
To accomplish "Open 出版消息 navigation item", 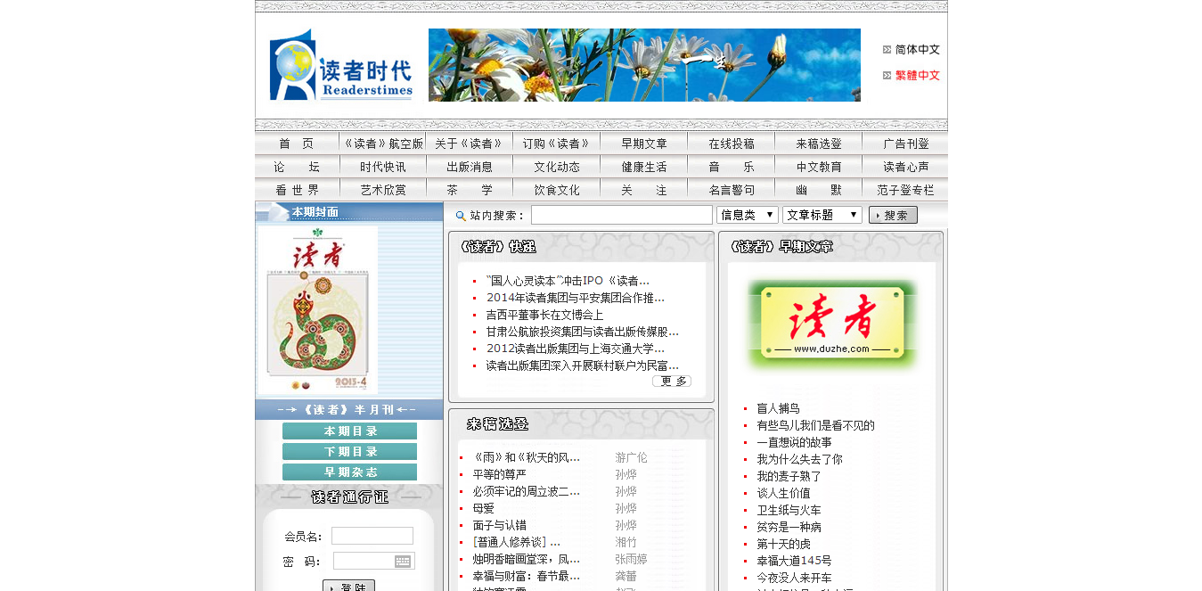I will coord(469,167).
